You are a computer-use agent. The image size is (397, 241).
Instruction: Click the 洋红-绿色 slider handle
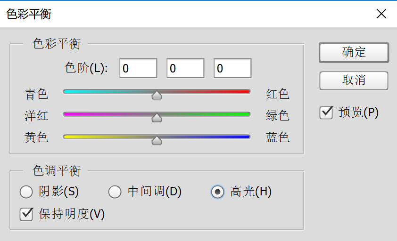(x=157, y=117)
